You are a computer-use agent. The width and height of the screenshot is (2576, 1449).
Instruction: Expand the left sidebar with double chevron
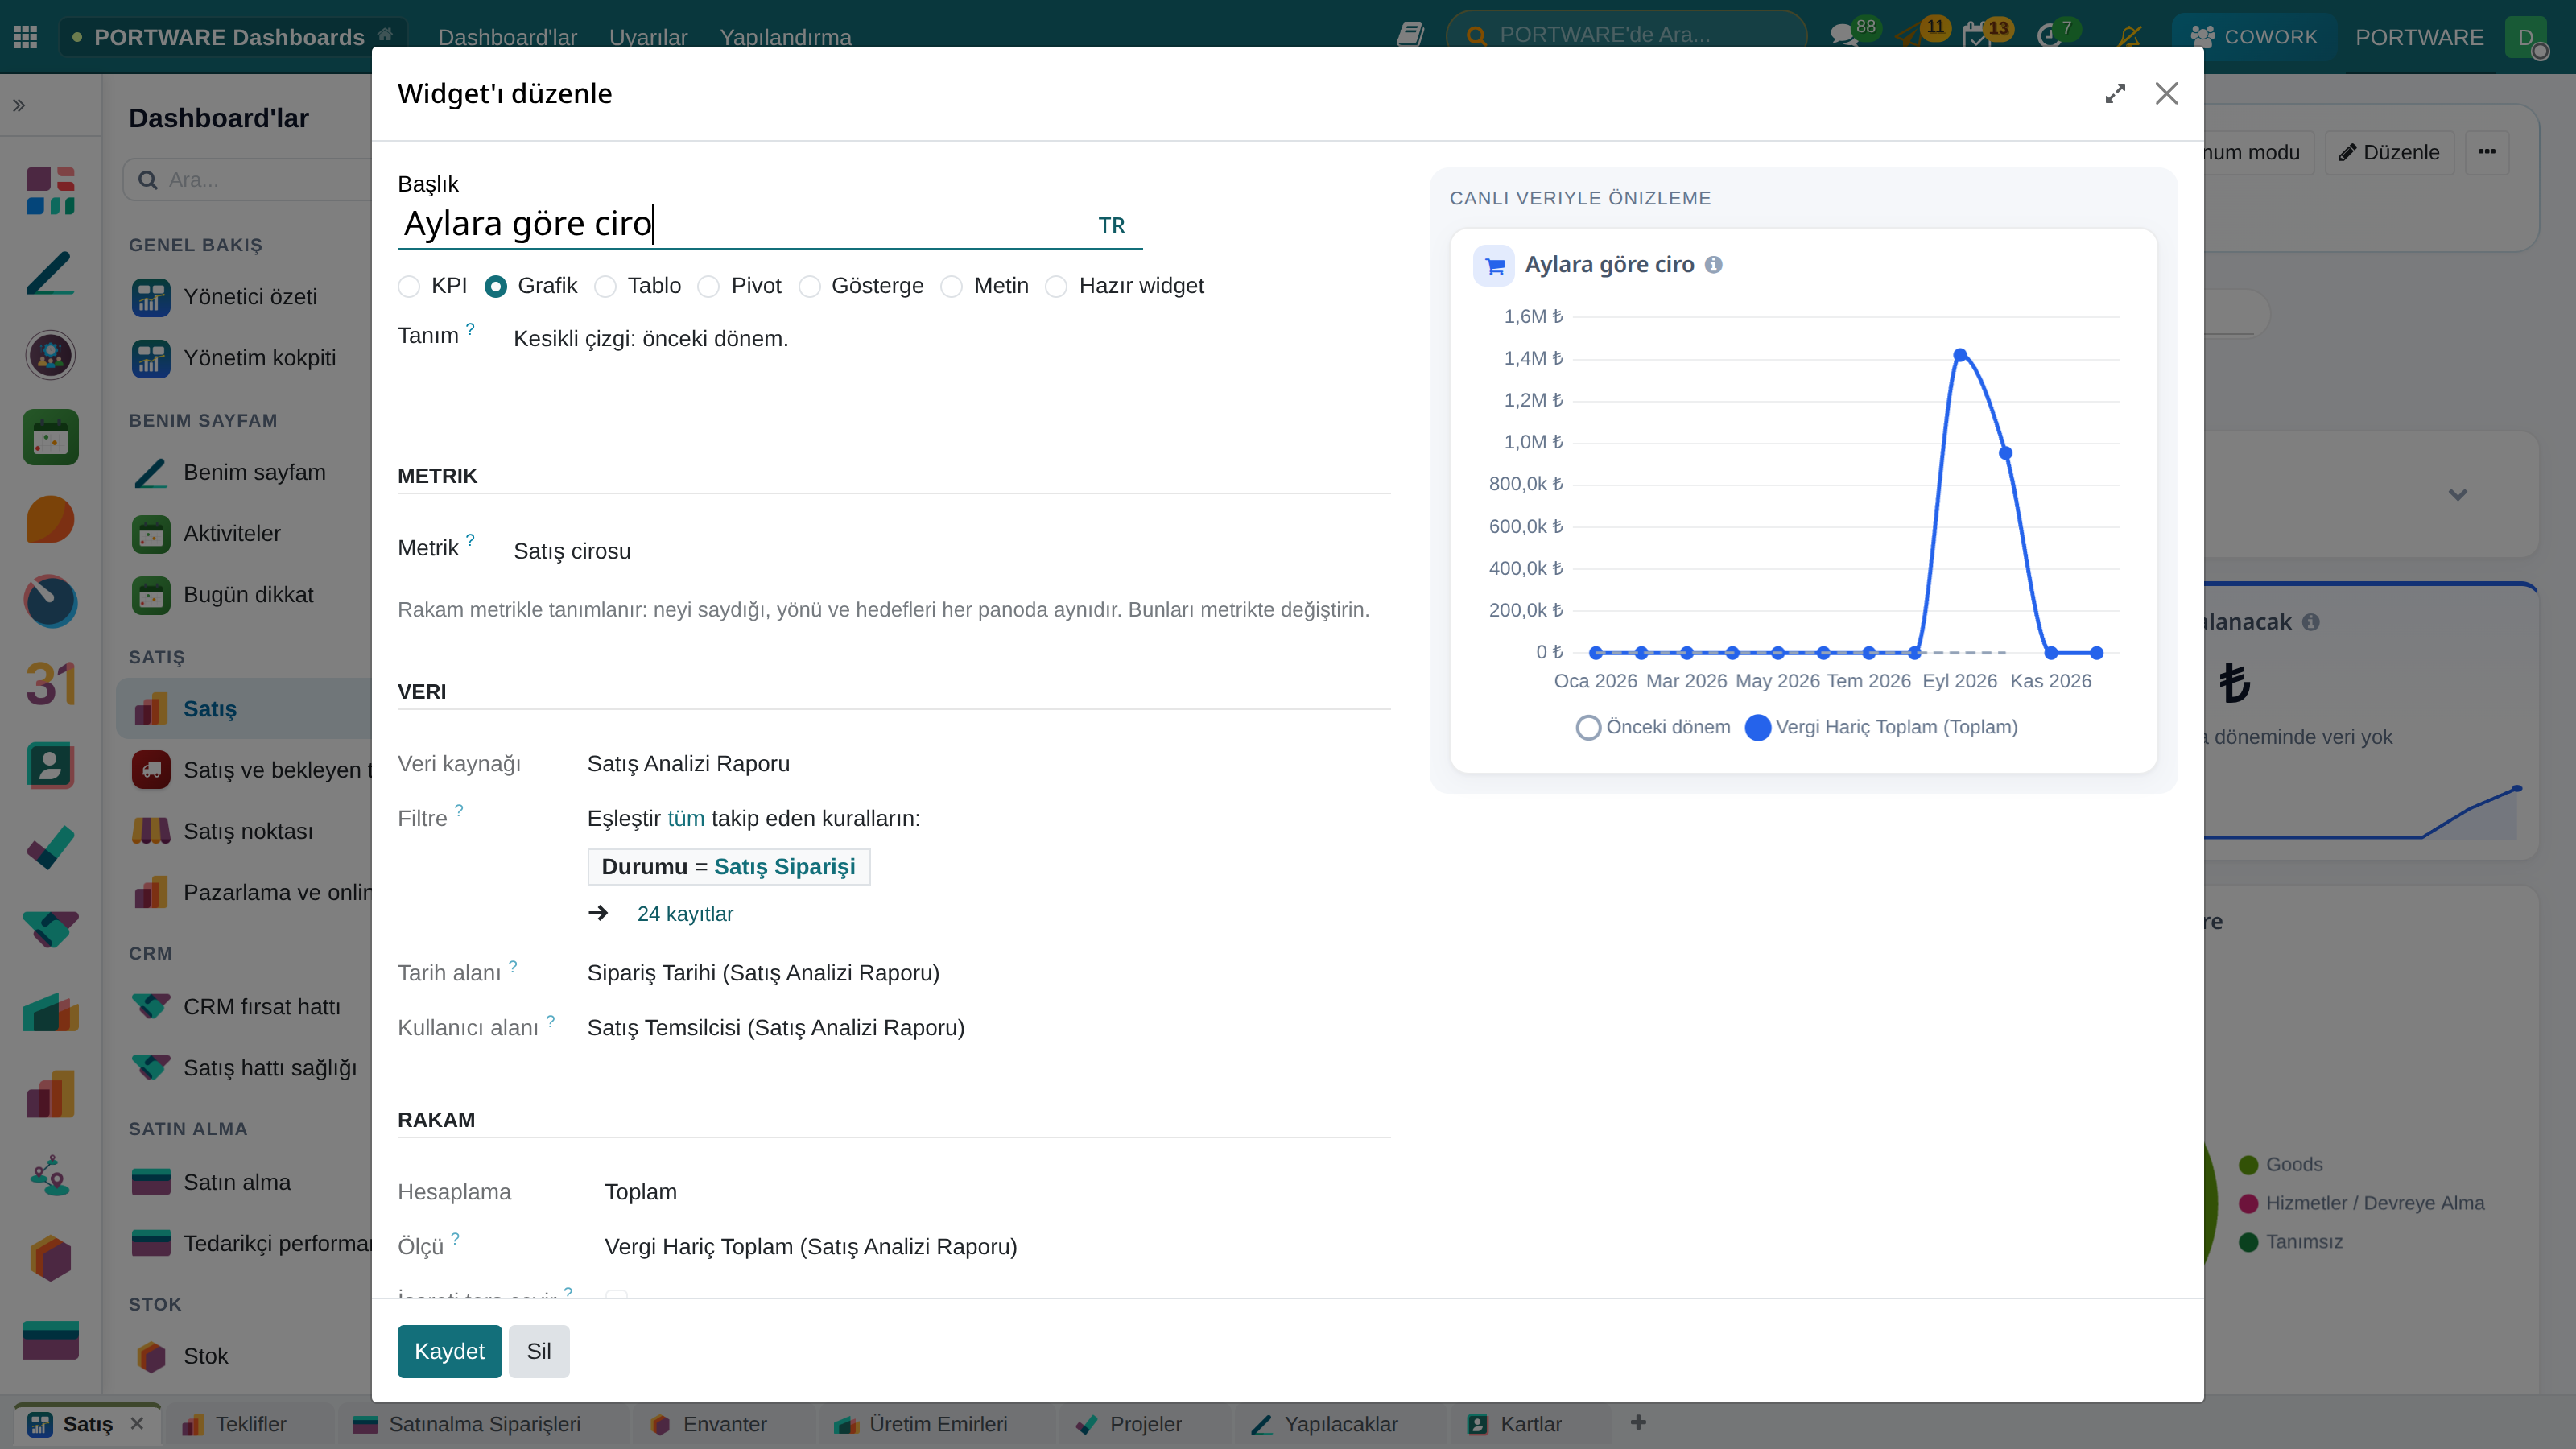tap(19, 105)
